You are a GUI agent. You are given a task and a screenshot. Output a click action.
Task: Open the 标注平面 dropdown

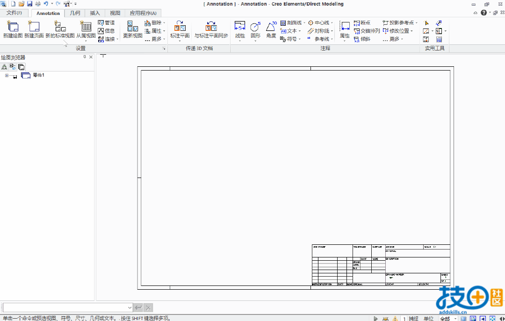(x=180, y=41)
